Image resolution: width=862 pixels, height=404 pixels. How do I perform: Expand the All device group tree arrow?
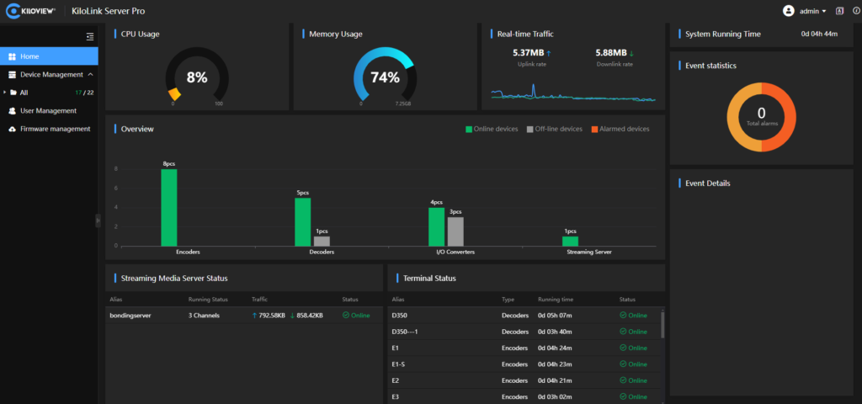point(5,93)
